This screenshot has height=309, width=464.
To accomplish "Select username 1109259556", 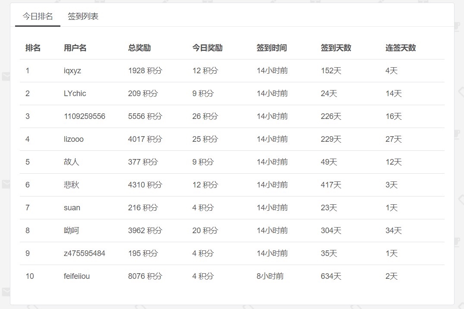I will point(85,116).
